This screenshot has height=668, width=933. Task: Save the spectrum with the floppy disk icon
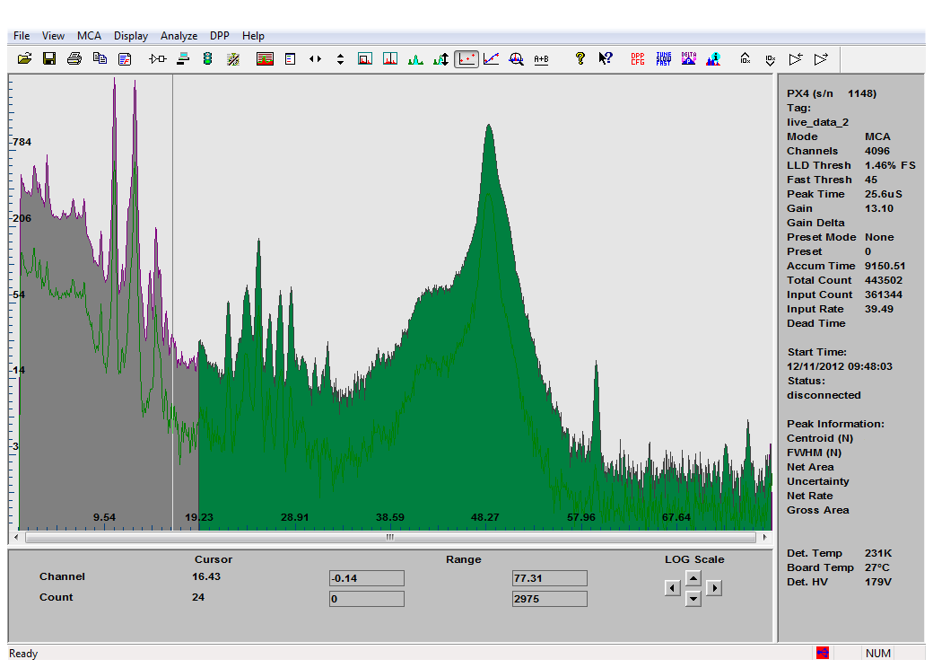pos(49,59)
